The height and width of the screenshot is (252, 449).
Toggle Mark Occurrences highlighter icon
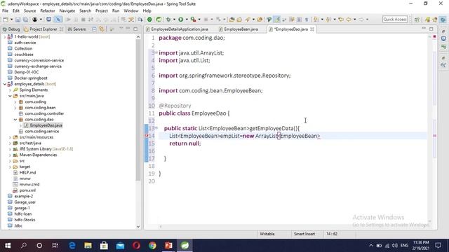pos(277,20)
